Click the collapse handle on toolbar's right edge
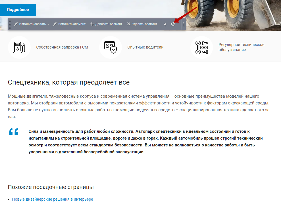The width and height of the screenshot is (281, 208). click(184, 24)
